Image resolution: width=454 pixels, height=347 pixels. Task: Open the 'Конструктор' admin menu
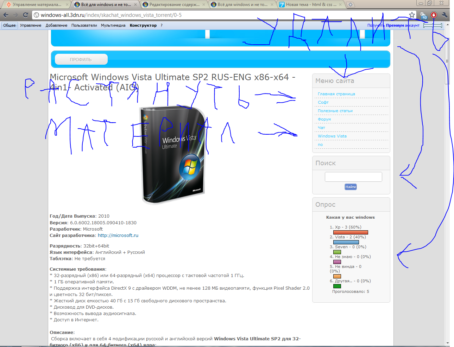click(143, 25)
